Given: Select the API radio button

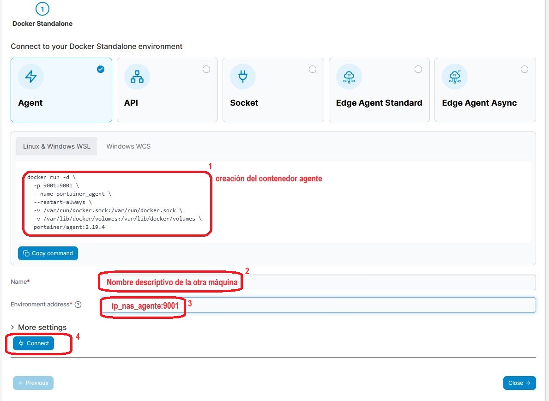Looking at the screenshot, I should (x=206, y=69).
